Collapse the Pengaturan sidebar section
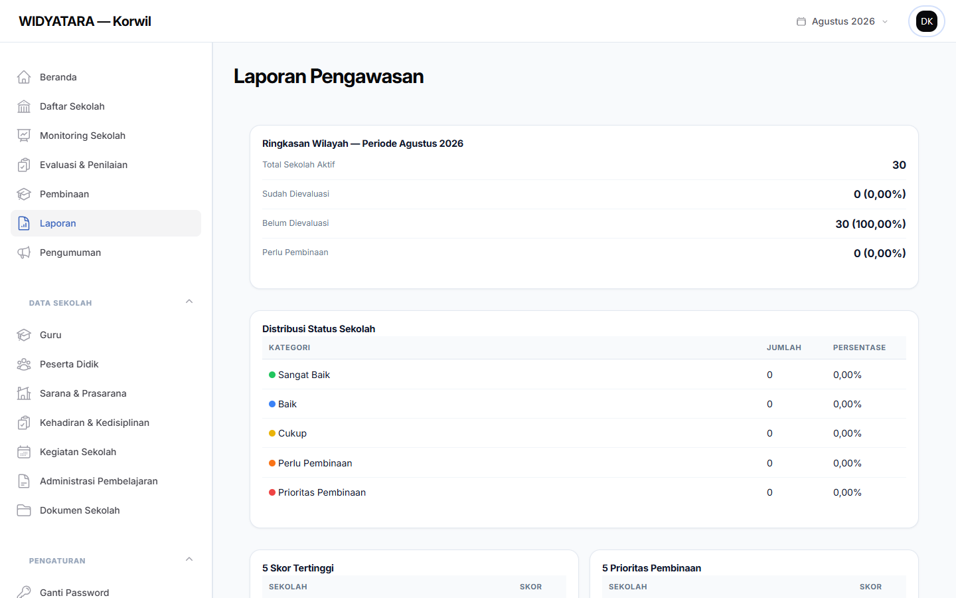 (x=189, y=559)
